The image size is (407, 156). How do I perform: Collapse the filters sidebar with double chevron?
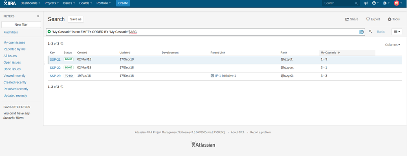(x=38, y=16)
